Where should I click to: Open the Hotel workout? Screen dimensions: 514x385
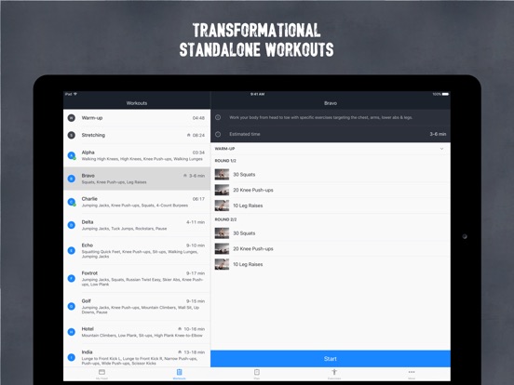(x=137, y=332)
